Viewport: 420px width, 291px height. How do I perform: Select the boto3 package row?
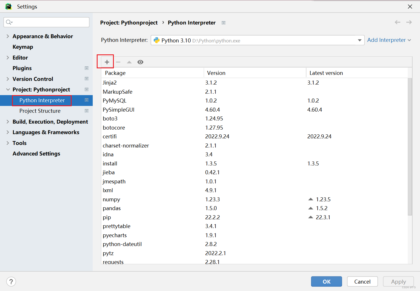(x=255, y=118)
